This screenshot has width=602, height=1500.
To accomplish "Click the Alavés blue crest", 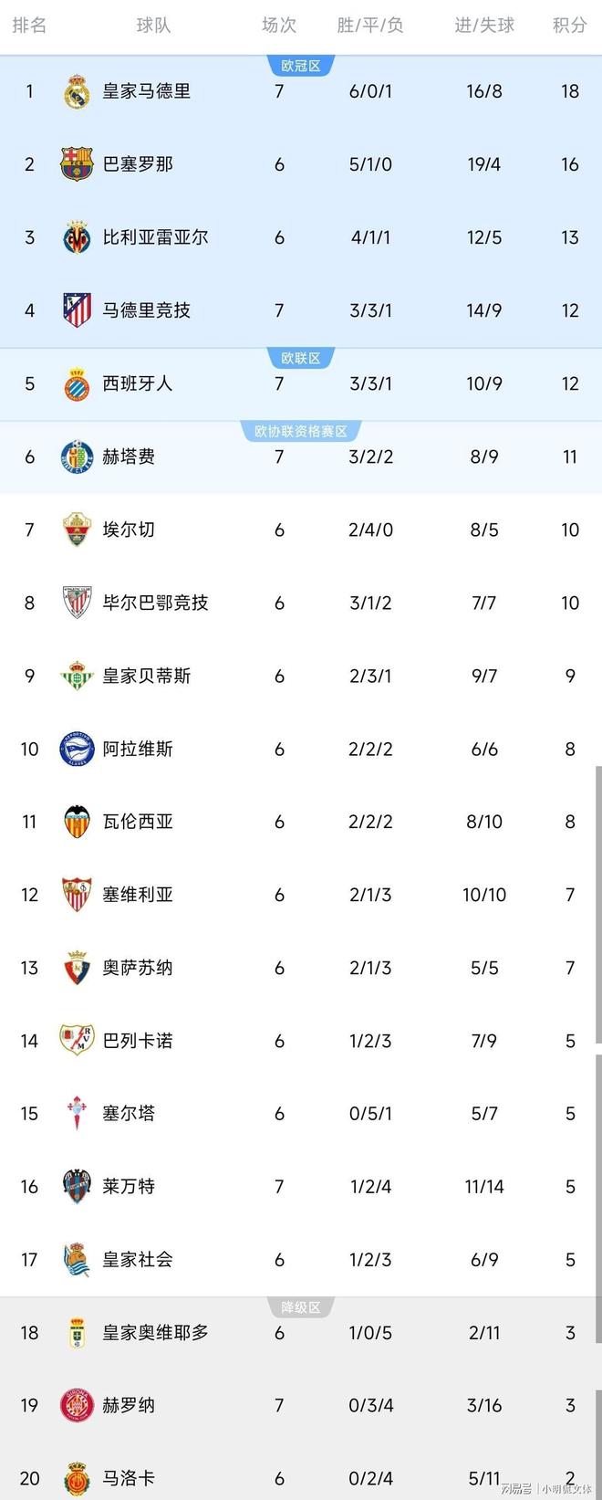I will pyautogui.click(x=77, y=749).
